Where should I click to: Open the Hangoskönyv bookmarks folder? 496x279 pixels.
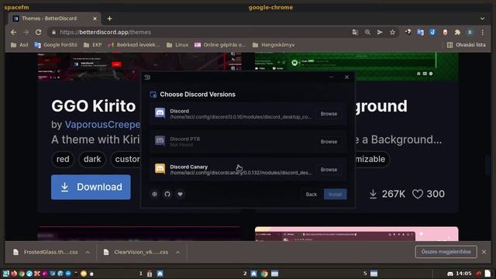(274, 45)
